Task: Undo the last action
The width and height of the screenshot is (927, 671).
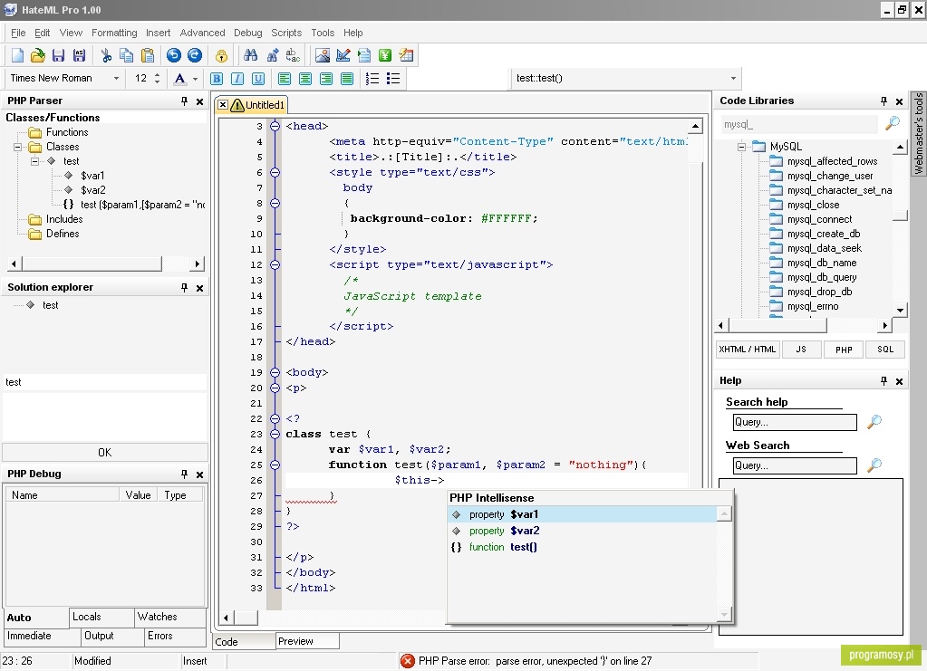Action: (x=174, y=55)
